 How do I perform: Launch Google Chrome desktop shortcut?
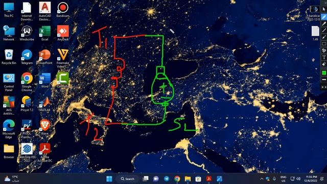point(27,82)
